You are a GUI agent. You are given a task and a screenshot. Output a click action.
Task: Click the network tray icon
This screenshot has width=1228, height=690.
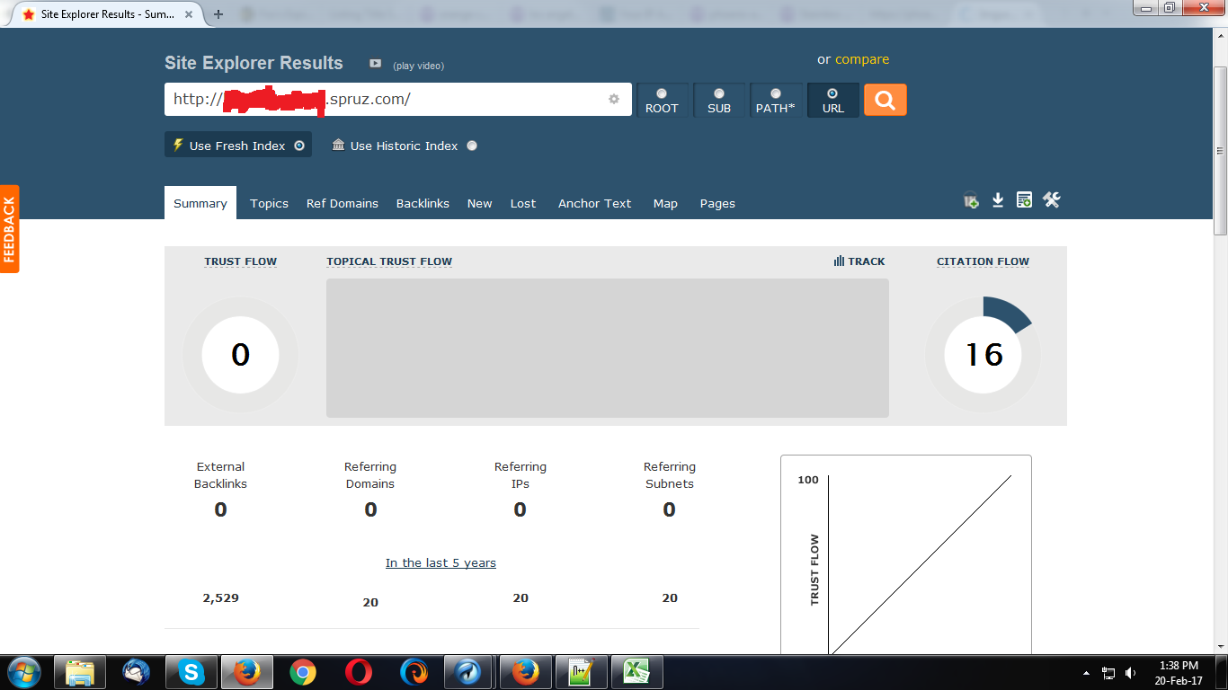pyautogui.click(x=1108, y=673)
